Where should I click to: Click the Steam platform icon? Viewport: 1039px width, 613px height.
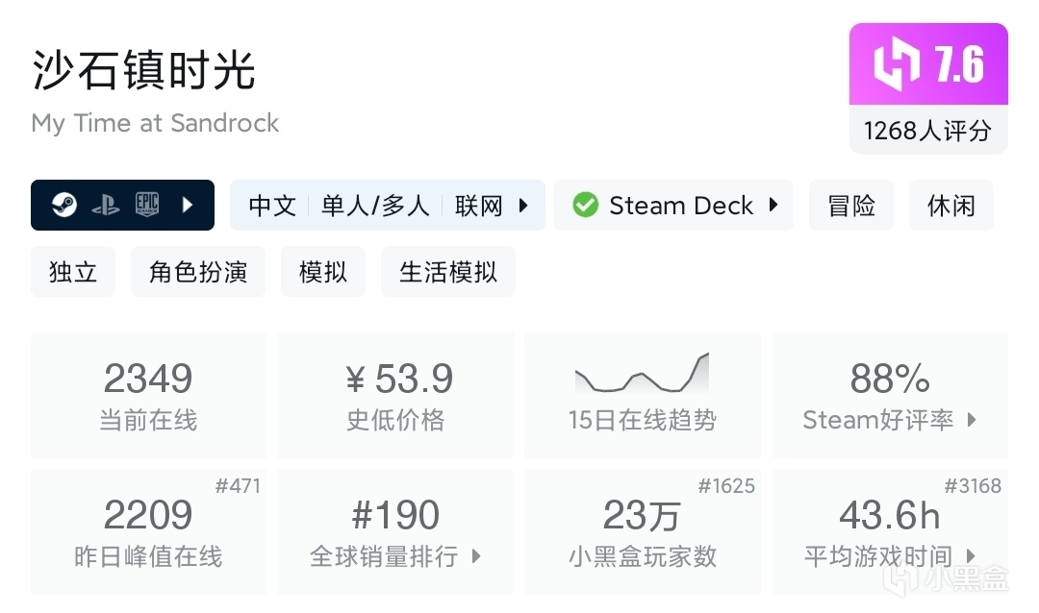point(64,205)
